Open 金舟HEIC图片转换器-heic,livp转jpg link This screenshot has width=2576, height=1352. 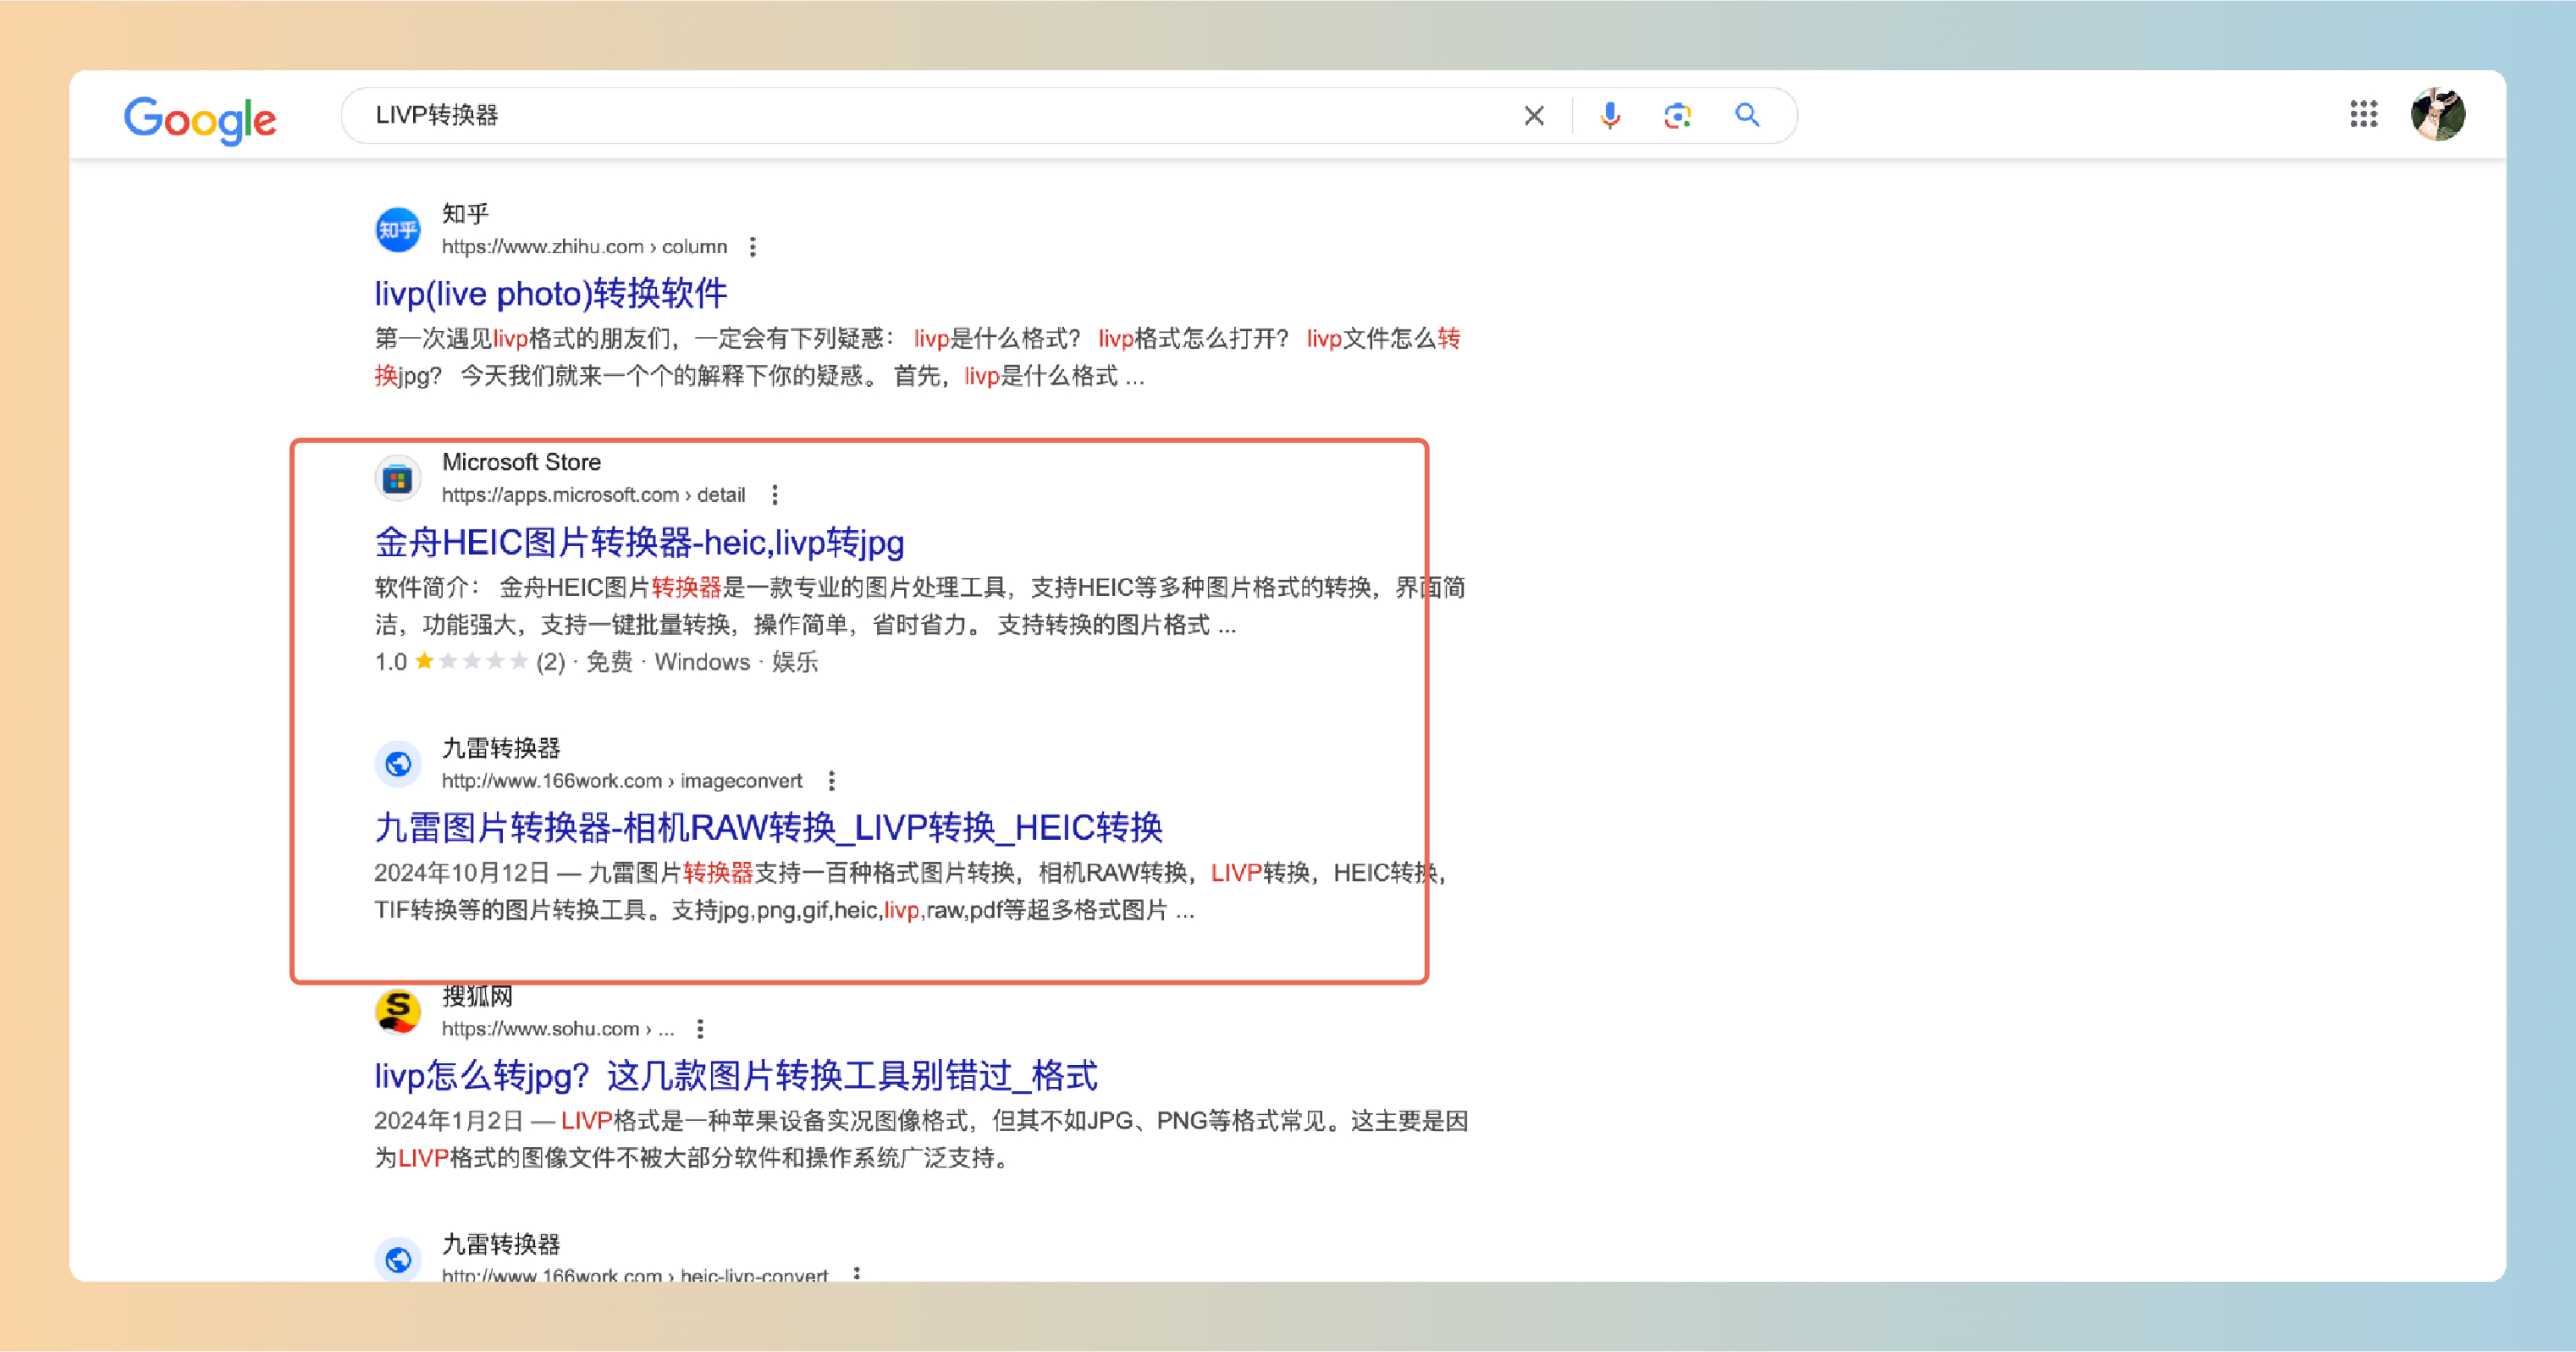coord(639,543)
